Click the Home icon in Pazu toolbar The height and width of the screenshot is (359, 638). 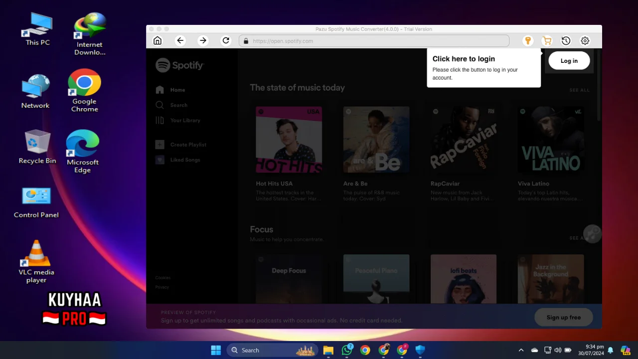(x=158, y=41)
